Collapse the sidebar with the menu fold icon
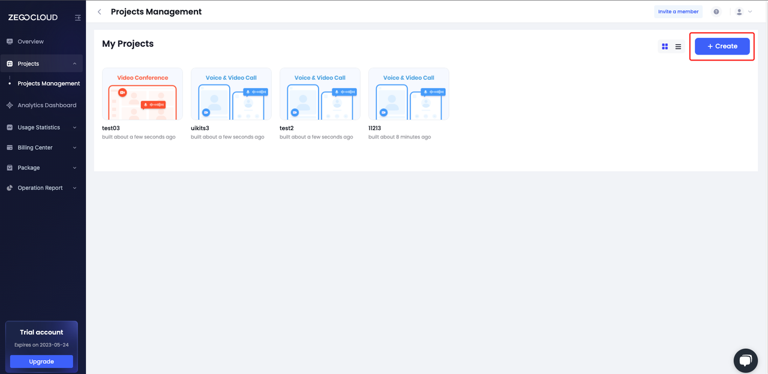Viewport: 768px width, 374px height. tap(77, 18)
